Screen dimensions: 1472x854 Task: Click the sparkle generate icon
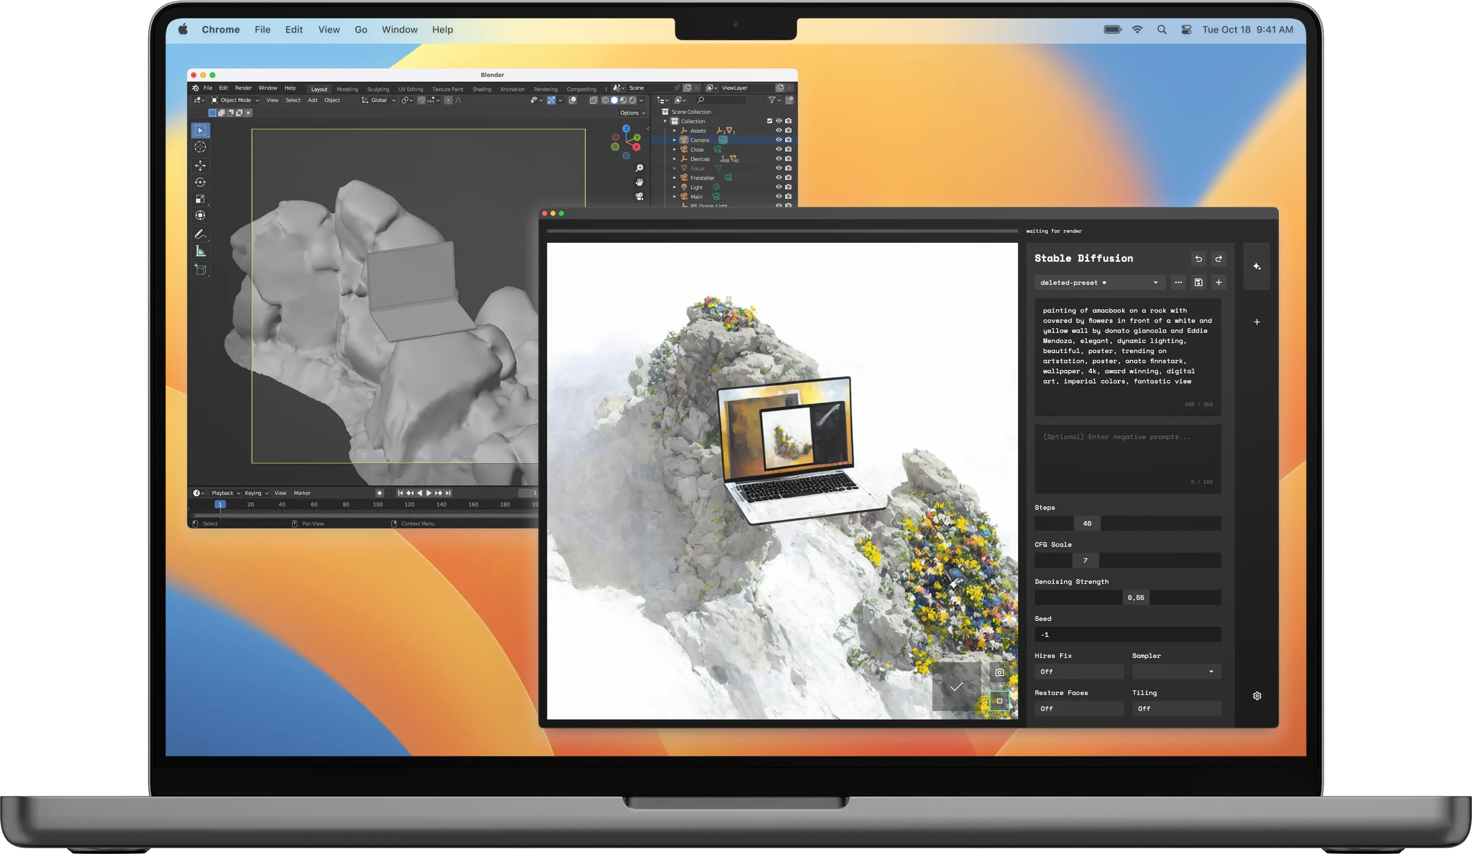[1257, 266]
